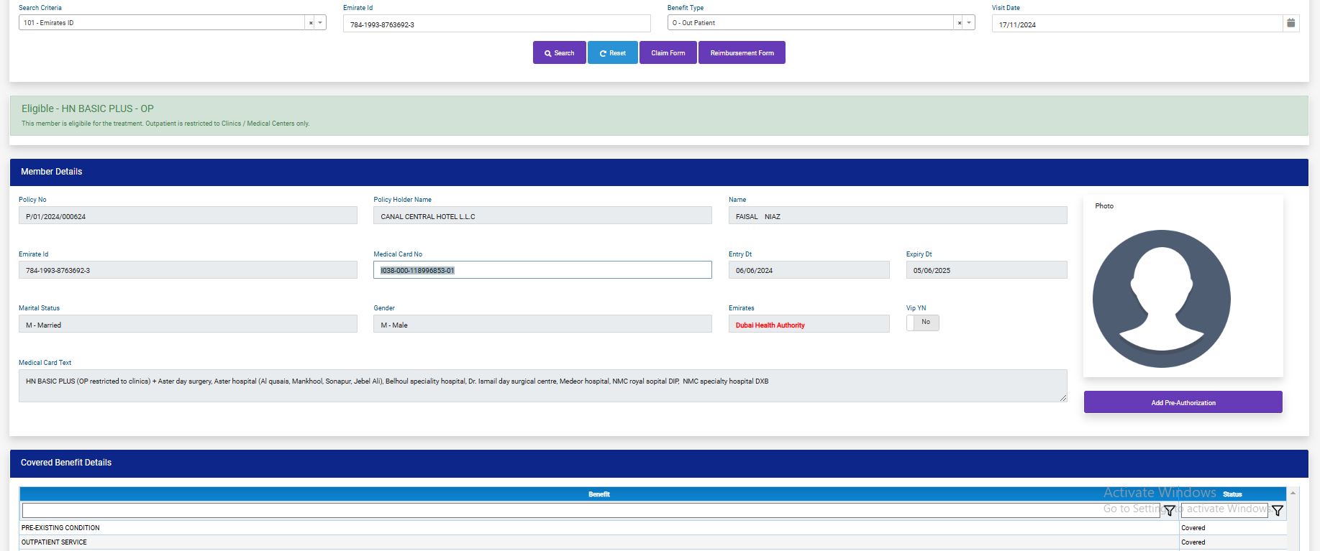Click the filter funnel for Status column

(x=1278, y=511)
